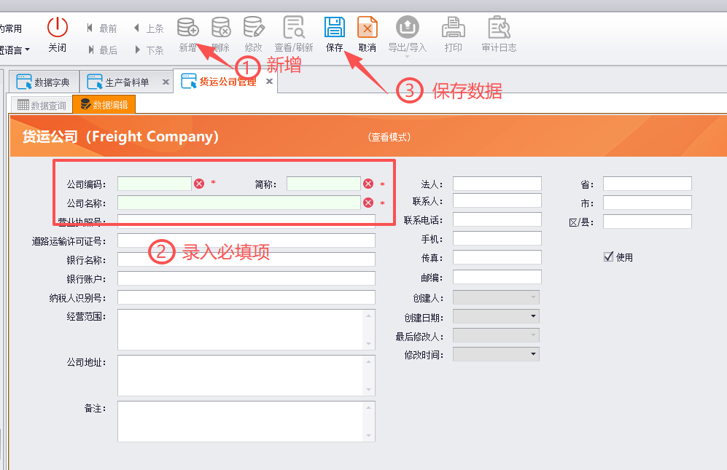Toggle the 使用 checkbox
The image size is (727, 470).
pyautogui.click(x=608, y=256)
